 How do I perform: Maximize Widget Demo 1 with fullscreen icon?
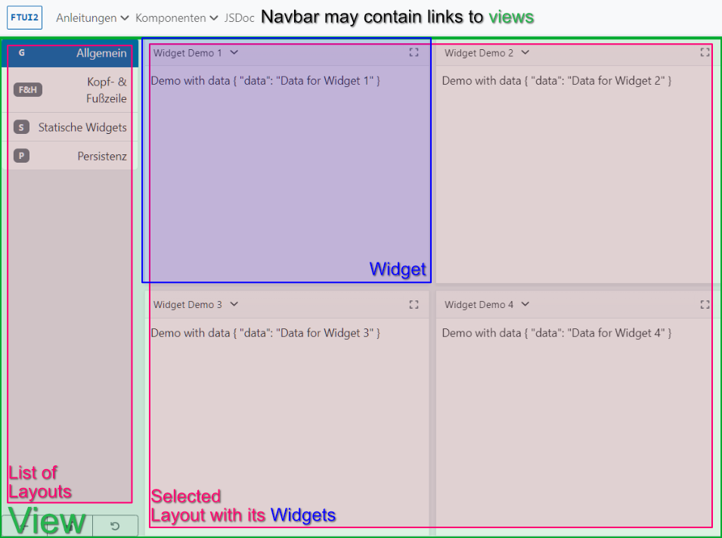(x=414, y=53)
